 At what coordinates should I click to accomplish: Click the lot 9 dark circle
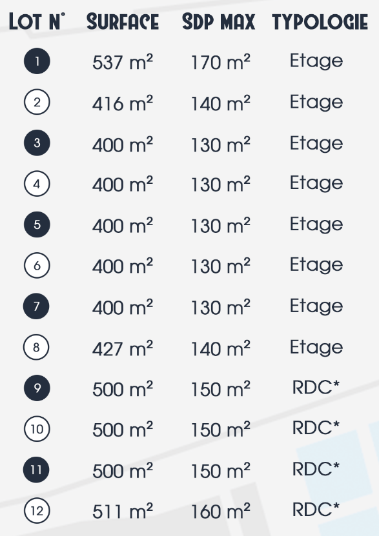[37, 388]
